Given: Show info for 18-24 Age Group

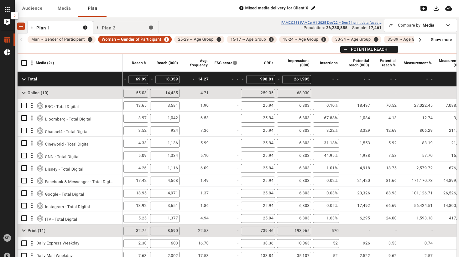Looking at the screenshot, I should coord(324,39).
